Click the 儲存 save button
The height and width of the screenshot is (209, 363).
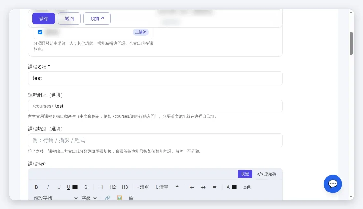43,18
